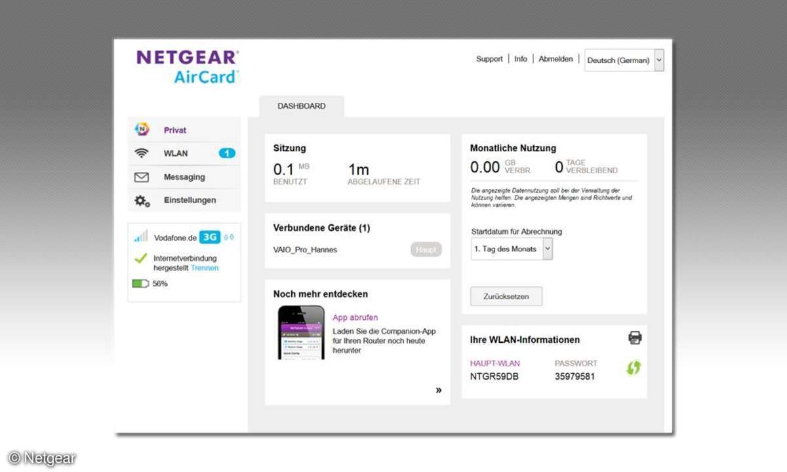Image resolution: width=787 pixels, height=472 pixels.
Task: Select the VAIO_Pro_Hannes connected device
Action: (305, 250)
